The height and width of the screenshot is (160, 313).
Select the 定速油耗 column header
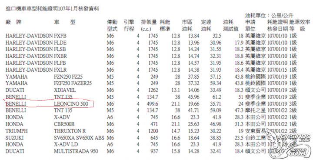[x=206, y=25]
